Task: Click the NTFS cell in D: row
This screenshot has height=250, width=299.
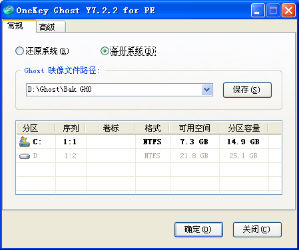Action: tap(152, 156)
